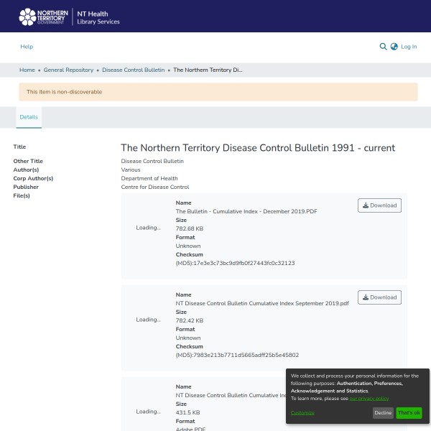Accept cookies with That's ok

tap(409, 413)
